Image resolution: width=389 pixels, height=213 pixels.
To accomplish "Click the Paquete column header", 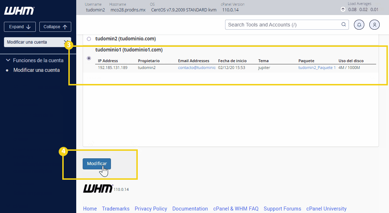I will coord(306,61).
